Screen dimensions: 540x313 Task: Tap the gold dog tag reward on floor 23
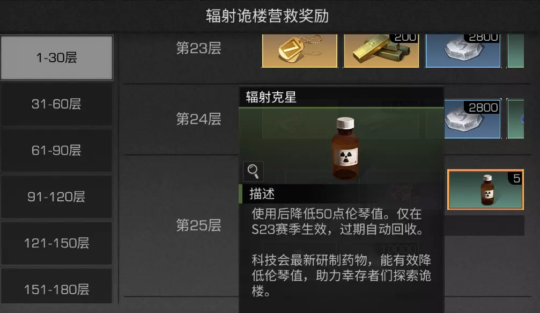pos(300,50)
